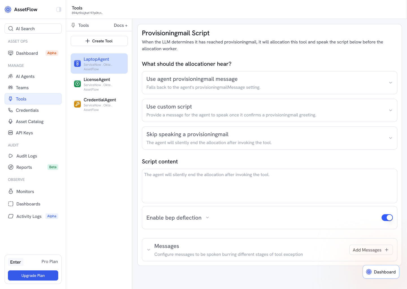Image resolution: width=407 pixels, height=289 pixels.
Task: Expand the Use custom script chevron
Action: coord(391,110)
